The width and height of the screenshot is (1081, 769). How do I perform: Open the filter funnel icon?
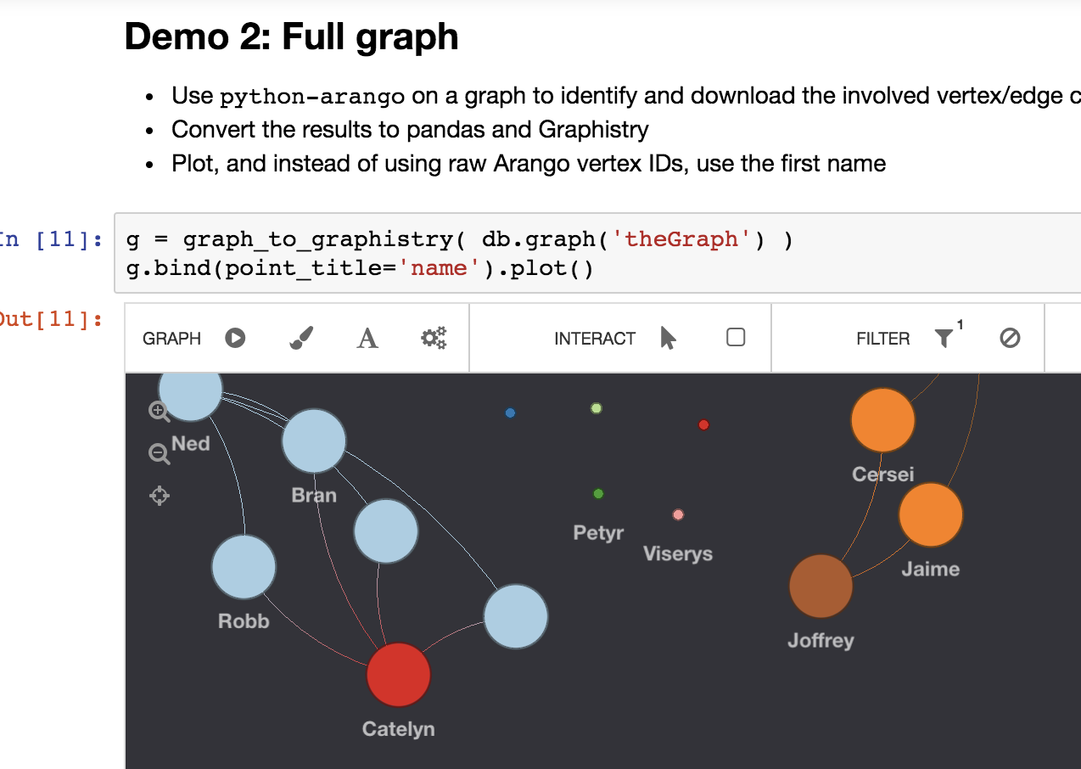coord(944,339)
